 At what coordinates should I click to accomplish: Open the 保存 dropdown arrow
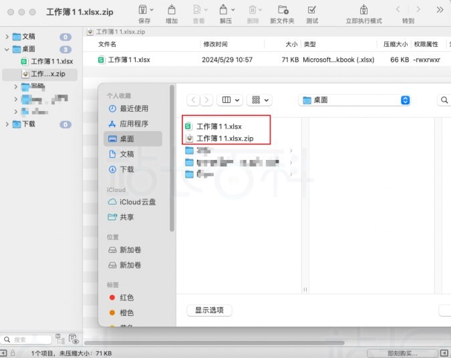point(152,10)
